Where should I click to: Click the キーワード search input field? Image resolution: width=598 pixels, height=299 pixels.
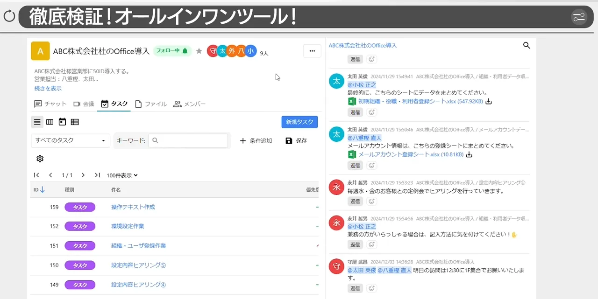coord(188,140)
